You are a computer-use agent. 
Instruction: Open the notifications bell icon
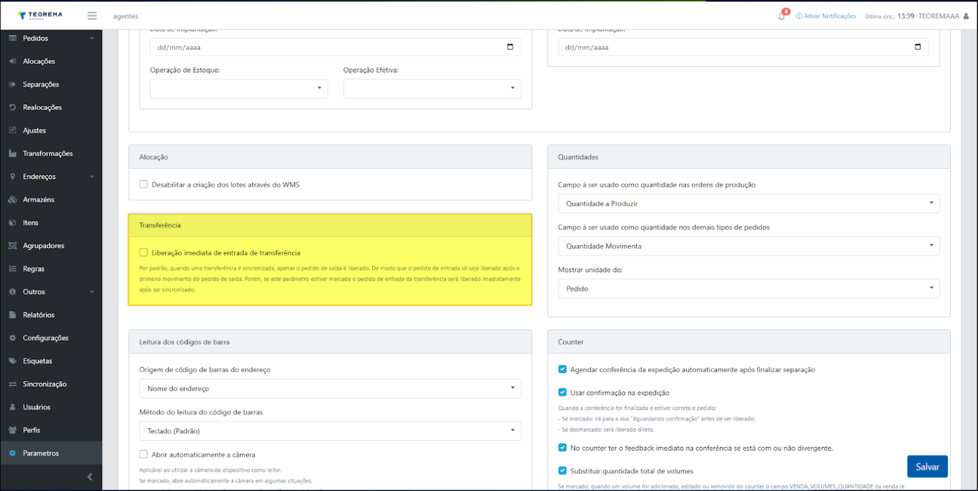coord(782,16)
